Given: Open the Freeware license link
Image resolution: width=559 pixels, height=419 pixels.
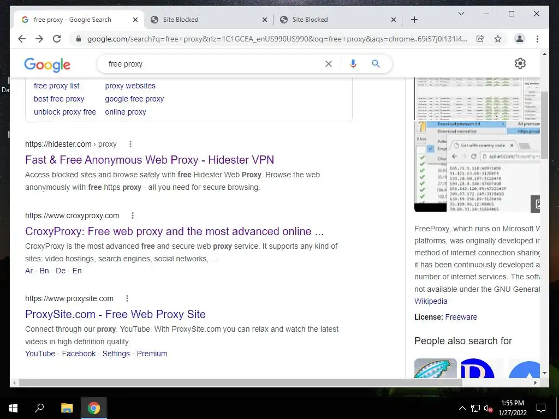Looking at the screenshot, I should 461,317.
